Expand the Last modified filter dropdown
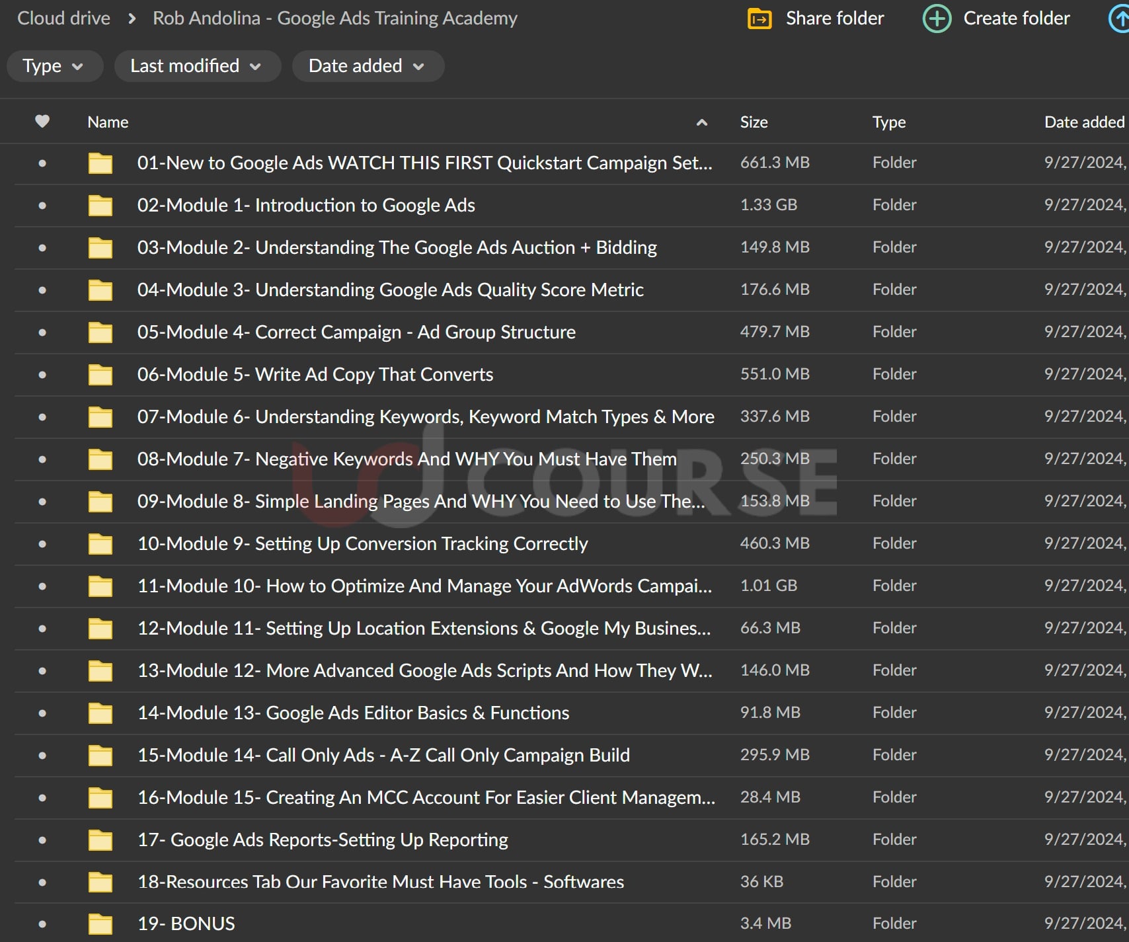Screen dimensions: 1129x942 point(197,66)
